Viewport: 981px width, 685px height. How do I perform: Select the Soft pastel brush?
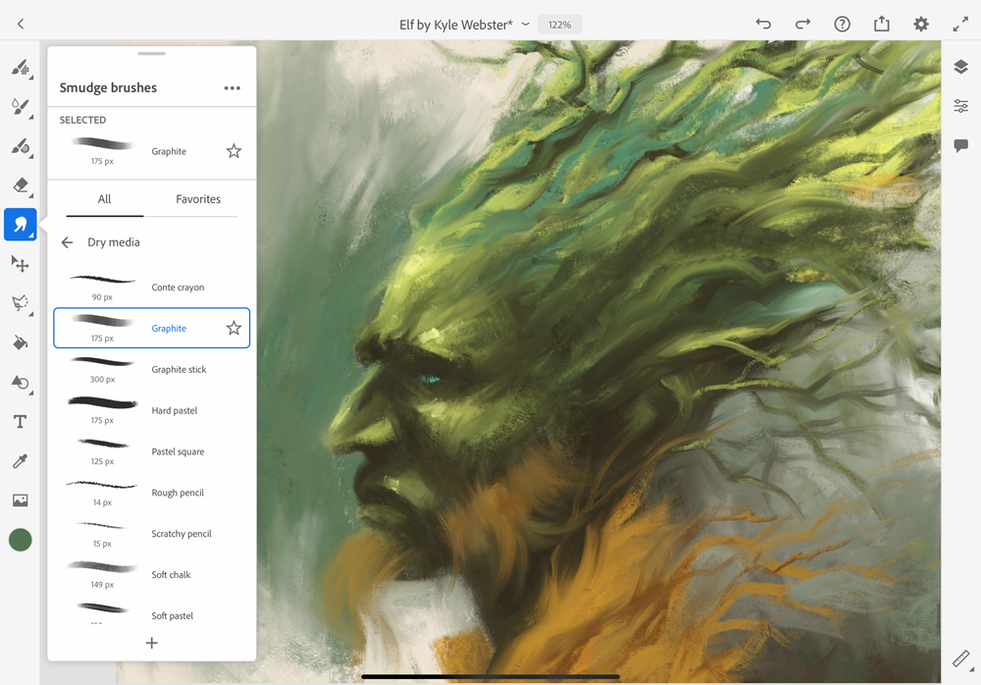pyautogui.click(x=151, y=614)
